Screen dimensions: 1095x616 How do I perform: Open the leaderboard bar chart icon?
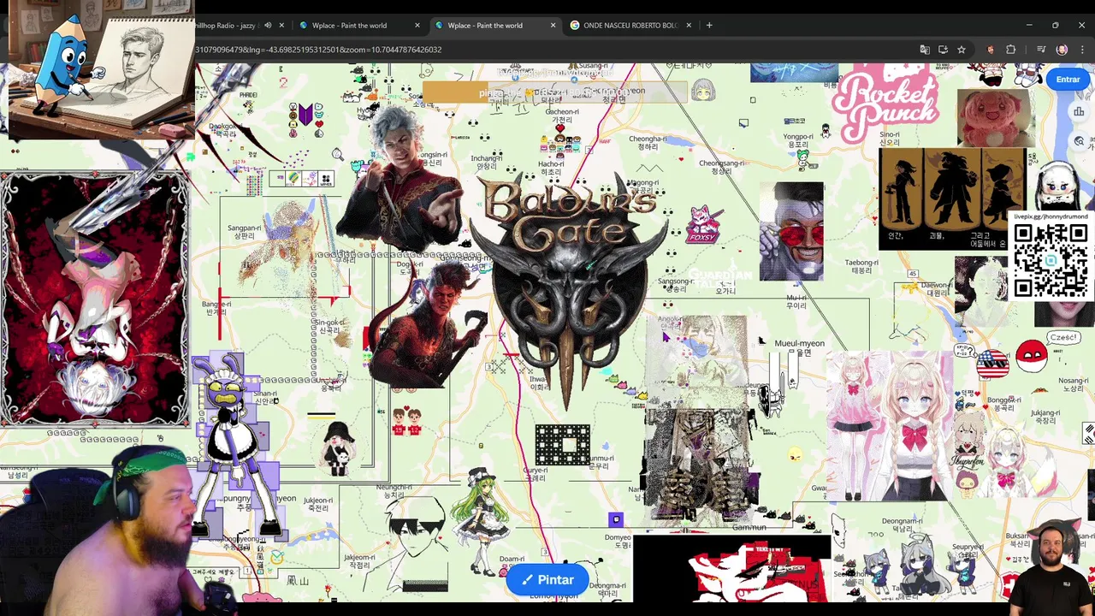[x=1079, y=112]
